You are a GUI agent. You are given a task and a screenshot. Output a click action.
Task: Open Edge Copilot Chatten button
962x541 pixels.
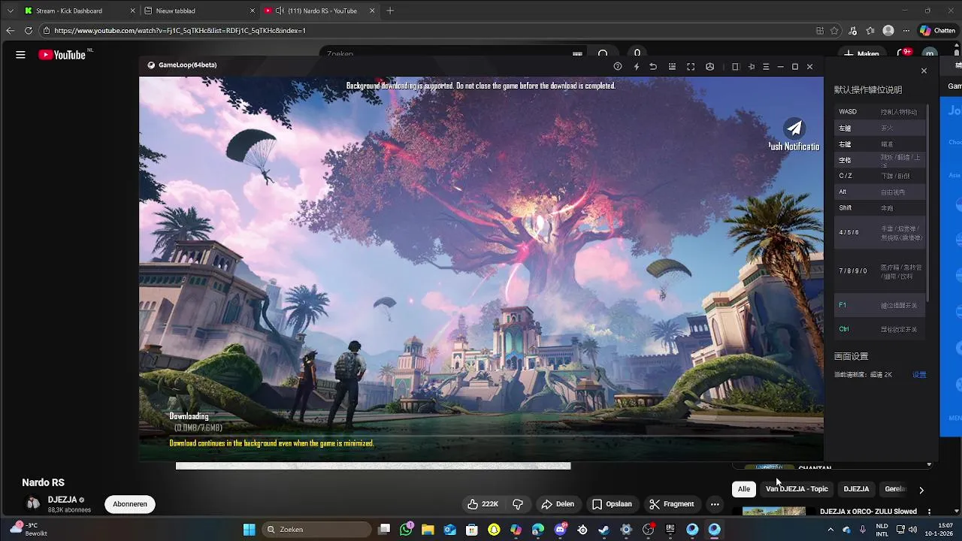pos(937,31)
